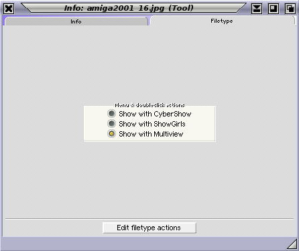Click the 'Menu & doubleclick actions' group label
The height and width of the screenshot is (251, 299).
click(149, 105)
